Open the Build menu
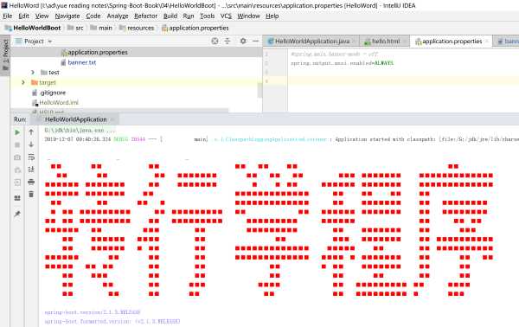Viewport: 519px width, 327px height. pos(170,16)
